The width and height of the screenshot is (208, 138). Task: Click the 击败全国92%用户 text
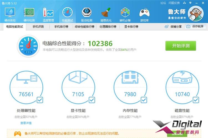pyautogui.click(x=26, y=117)
